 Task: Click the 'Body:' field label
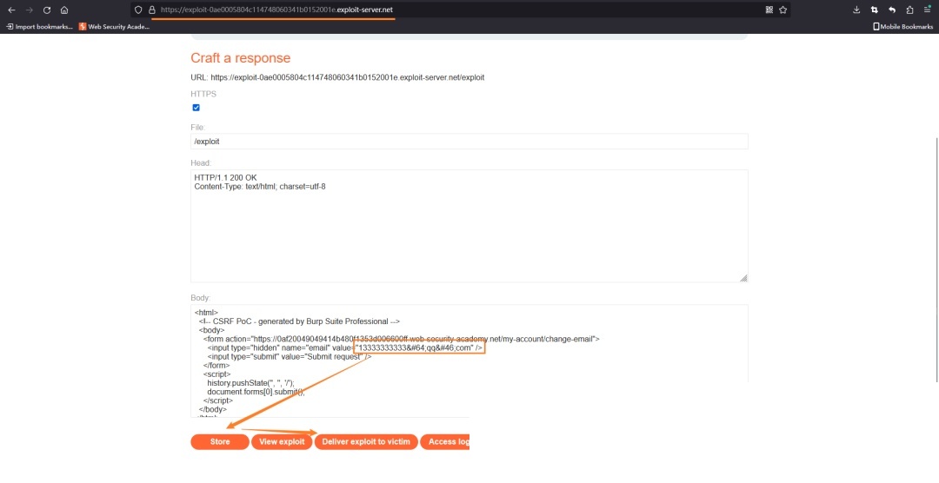[x=201, y=297]
